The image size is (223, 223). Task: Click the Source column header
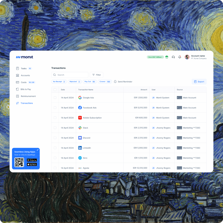(x=180, y=89)
